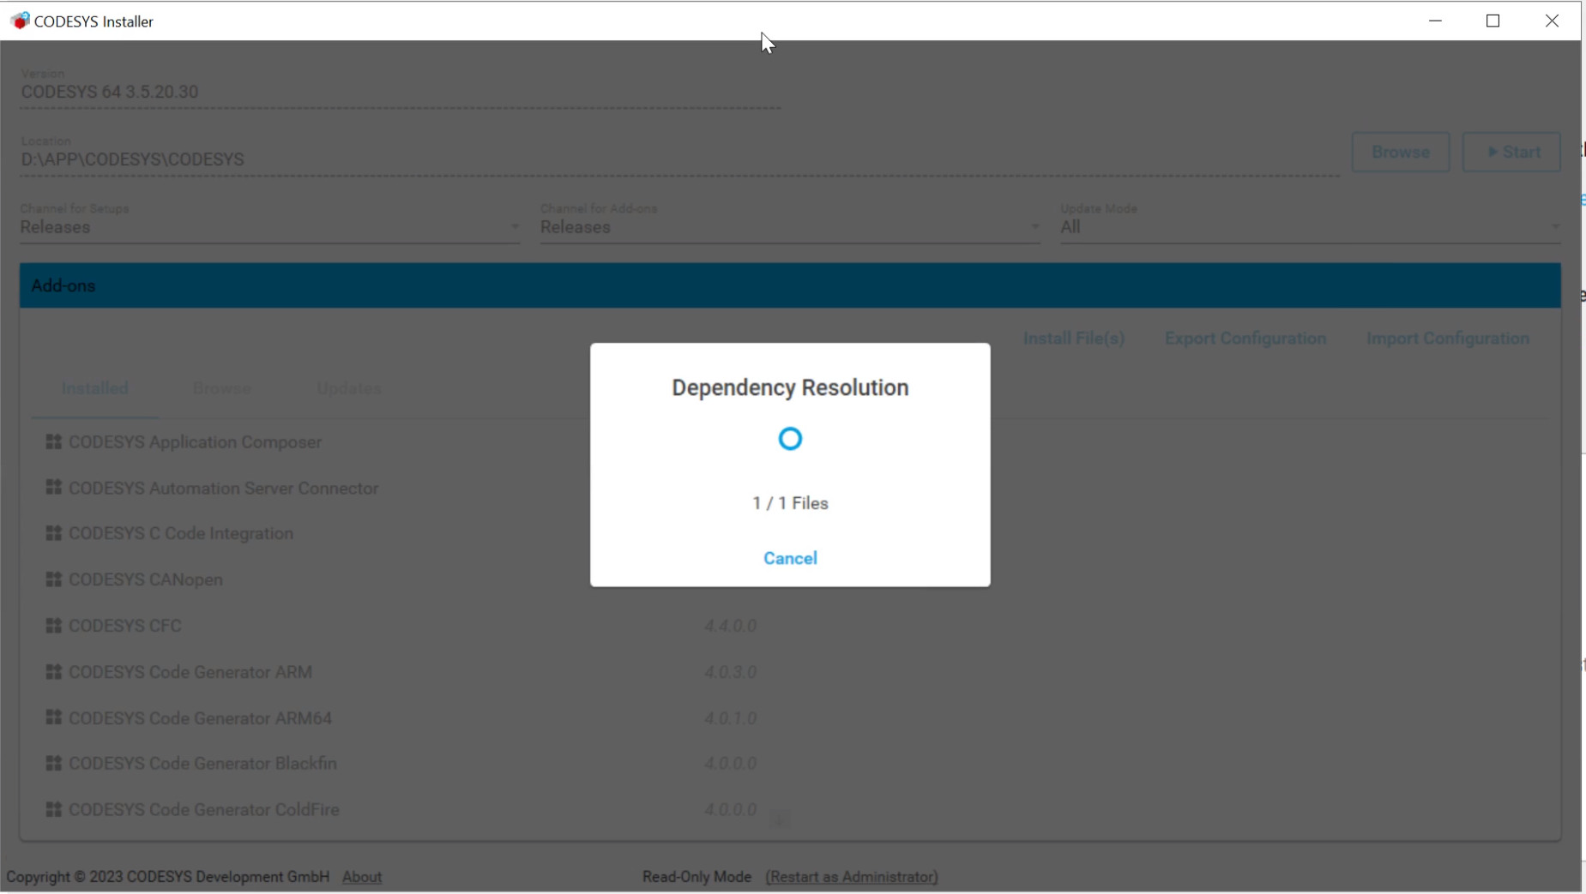Click the Code Generator ColdFire icon
Image resolution: width=1586 pixels, height=894 pixels.
point(53,809)
